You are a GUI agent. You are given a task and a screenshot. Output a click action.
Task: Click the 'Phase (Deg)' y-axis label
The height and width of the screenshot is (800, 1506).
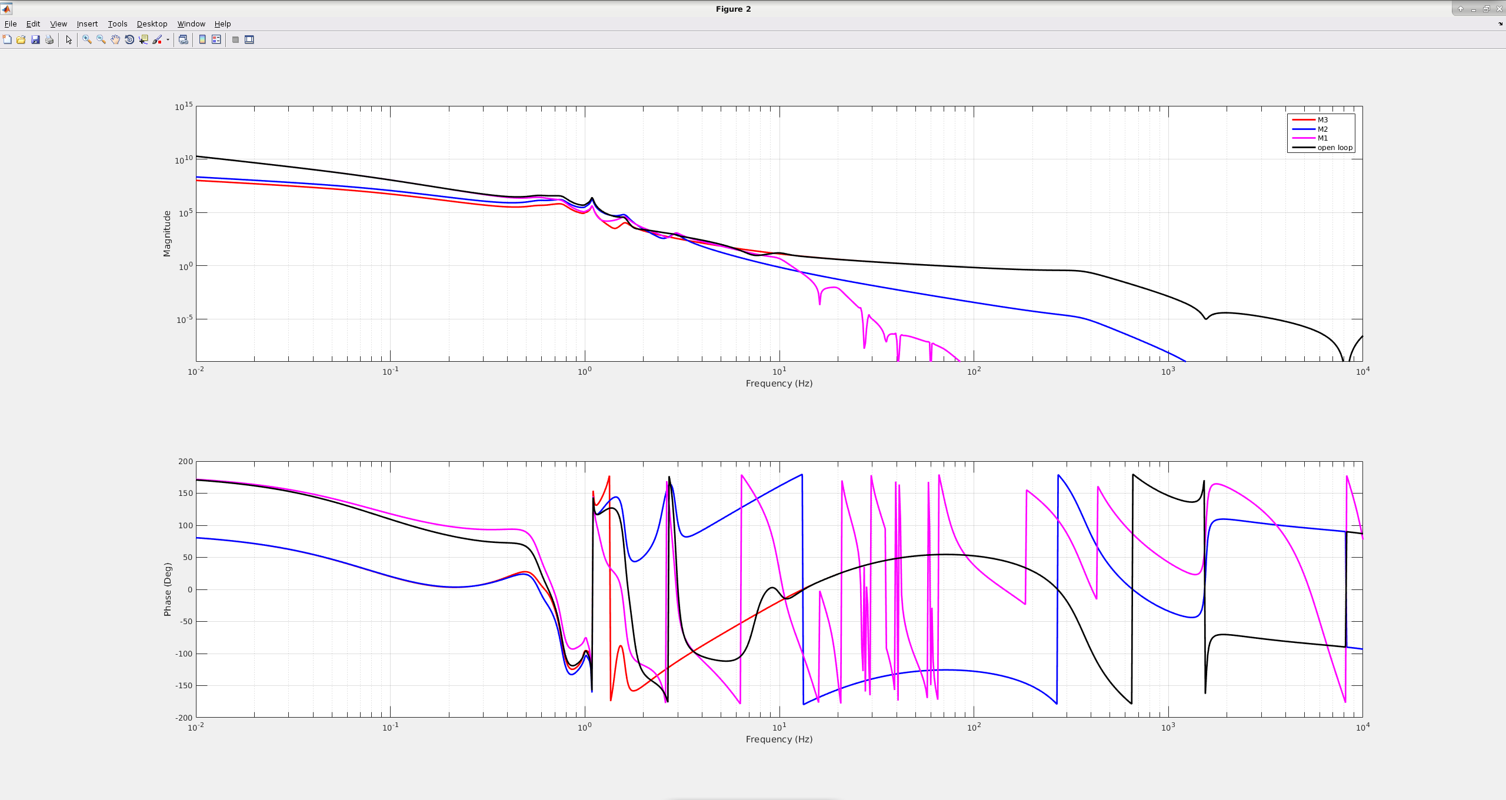click(168, 589)
